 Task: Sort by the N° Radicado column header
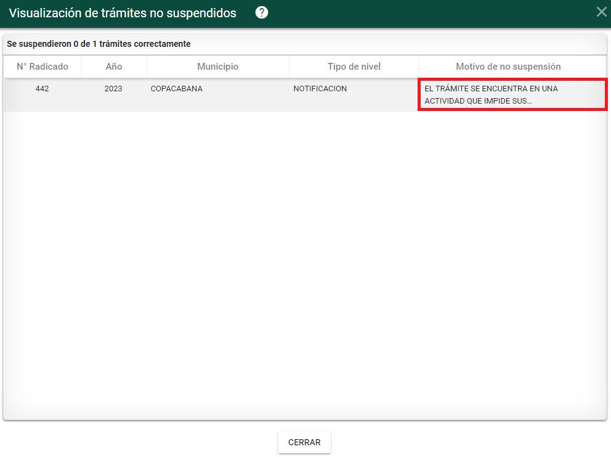click(x=42, y=67)
